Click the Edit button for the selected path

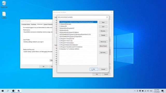pyautogui.click(x=103, y=27)
